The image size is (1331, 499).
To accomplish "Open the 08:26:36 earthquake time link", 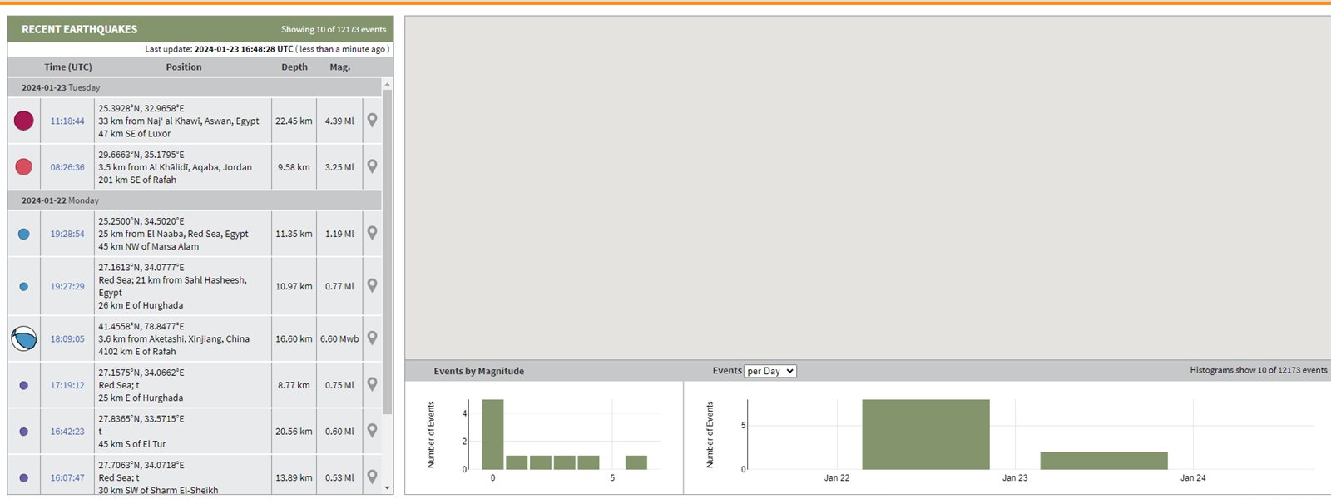I will (67, 167).
